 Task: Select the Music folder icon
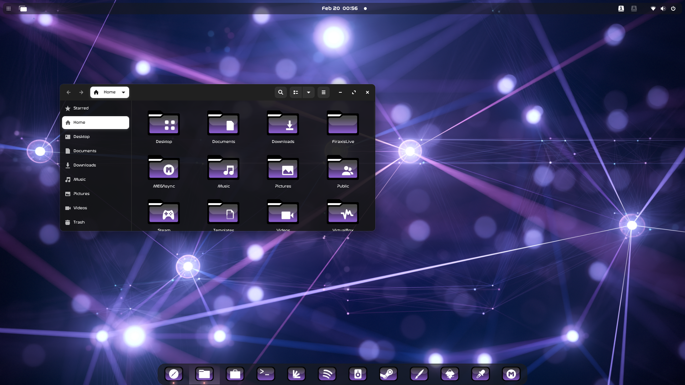[223, 168]
